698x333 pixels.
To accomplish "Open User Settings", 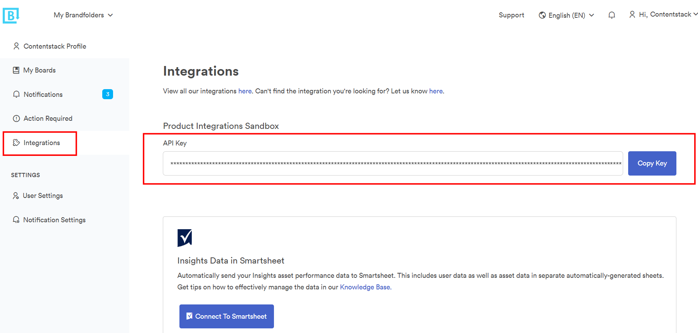I will pos(43,196).
